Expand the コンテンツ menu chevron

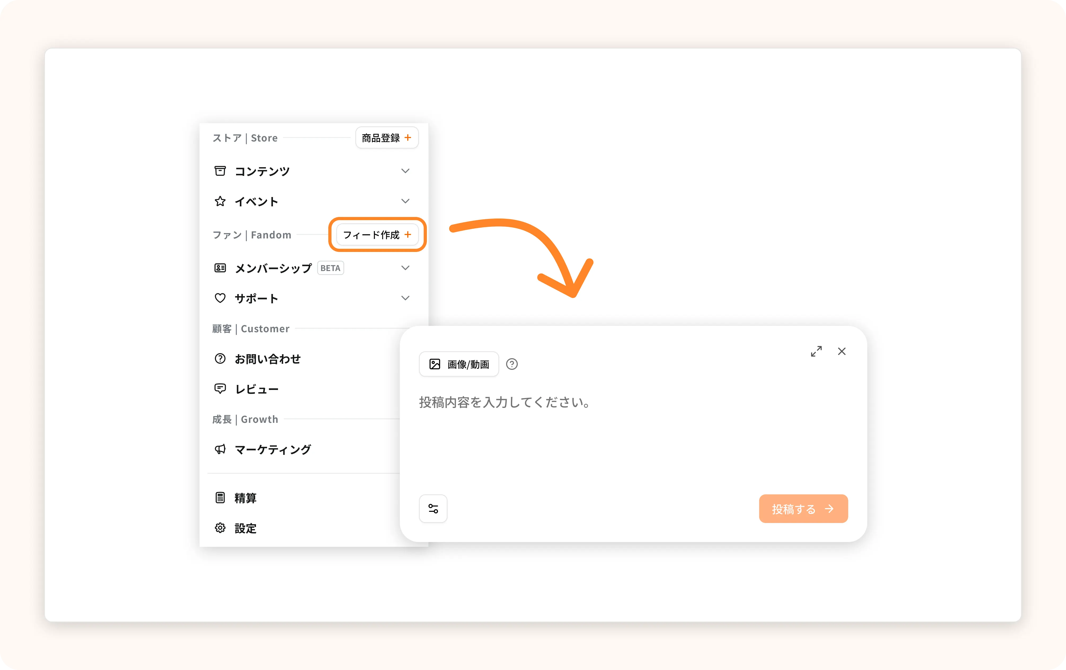coord(405,171)
